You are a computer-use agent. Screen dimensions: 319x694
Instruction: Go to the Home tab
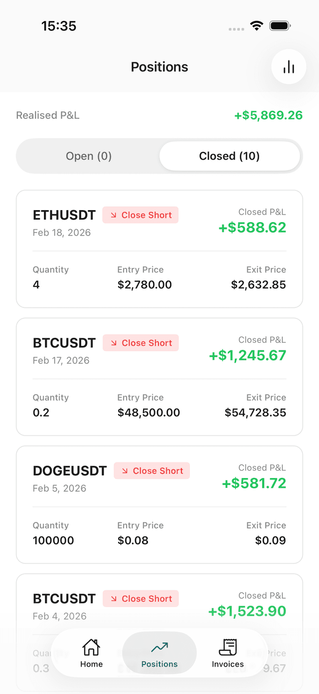click(x=91, y=654)
